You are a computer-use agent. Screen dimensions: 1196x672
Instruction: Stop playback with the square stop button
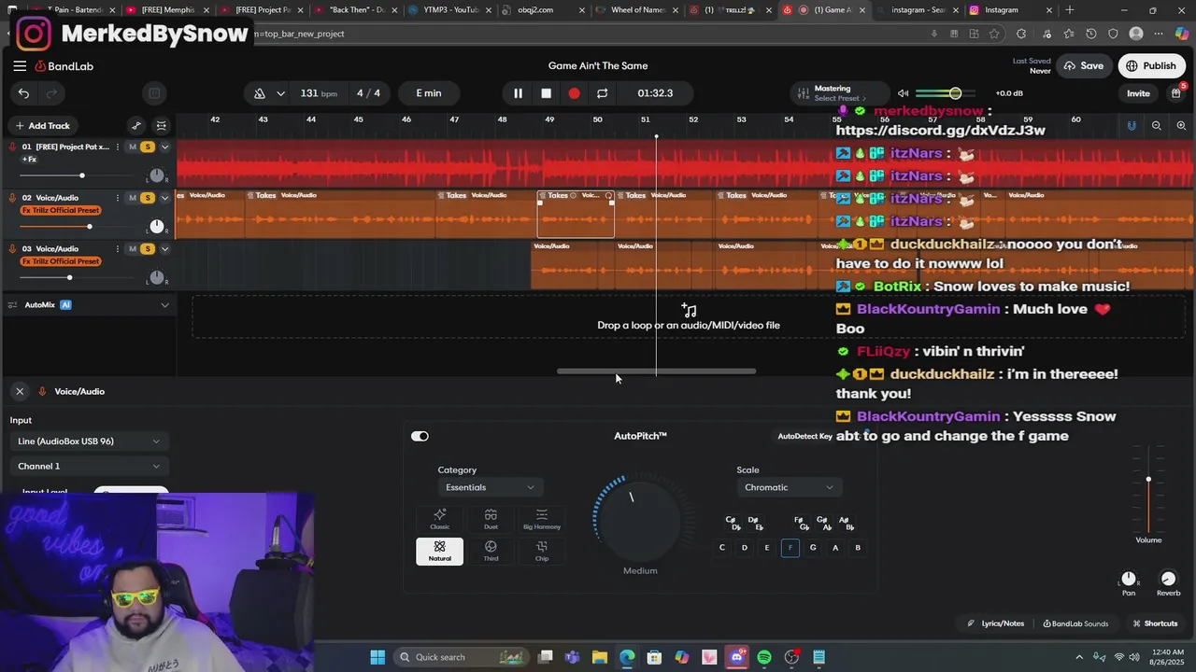[546, 93]
